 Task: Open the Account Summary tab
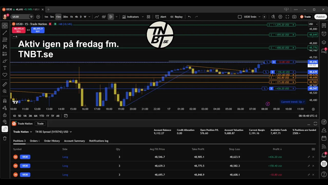pos(74,141)
